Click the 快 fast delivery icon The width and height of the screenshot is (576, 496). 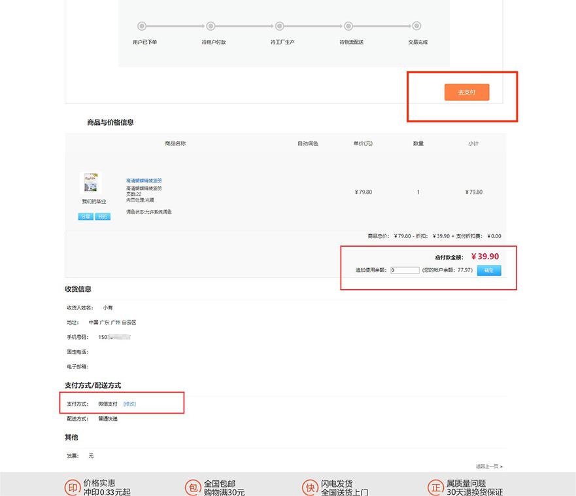click(310, 488)
